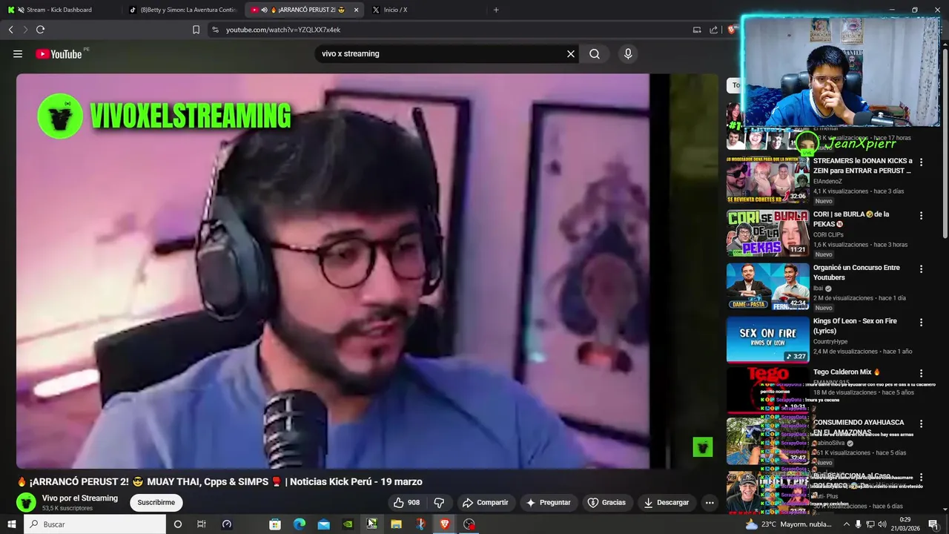Screen dimensions: 949x534
Task: Open options for Tego Calderon Mix
Action: [922, 373]
